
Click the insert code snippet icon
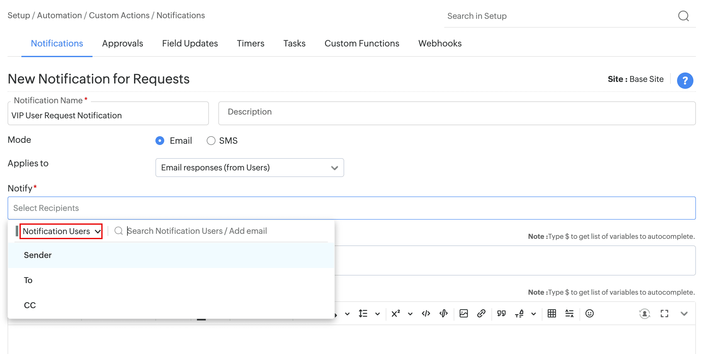tap(426, 314)
